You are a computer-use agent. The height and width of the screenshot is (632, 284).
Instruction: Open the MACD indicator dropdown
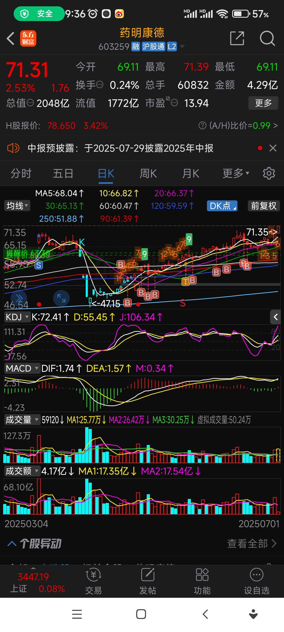(22, 368)
